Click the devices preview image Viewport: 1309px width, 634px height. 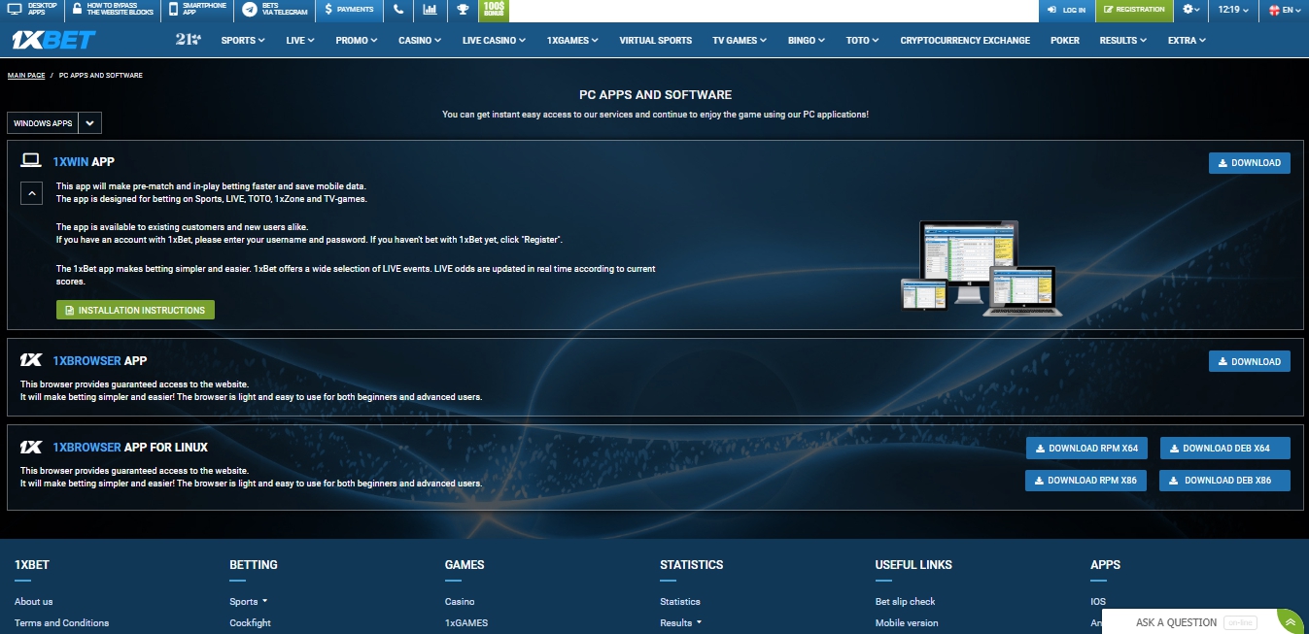(x=981, y=268)
